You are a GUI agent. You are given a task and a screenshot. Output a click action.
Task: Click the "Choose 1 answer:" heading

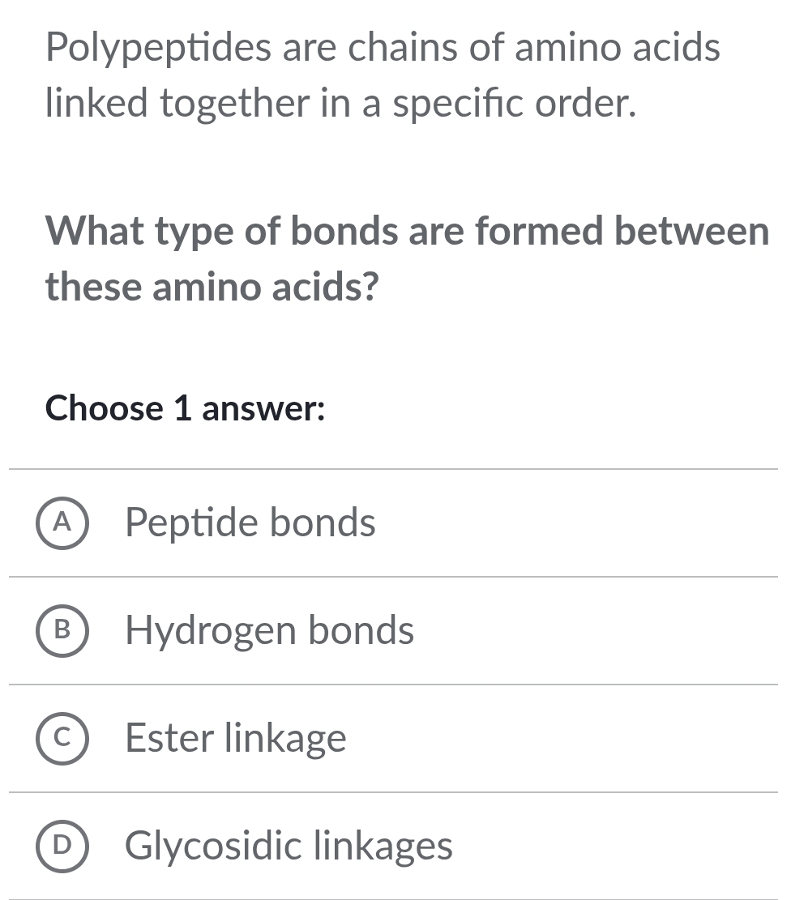[x=186, y=408]
